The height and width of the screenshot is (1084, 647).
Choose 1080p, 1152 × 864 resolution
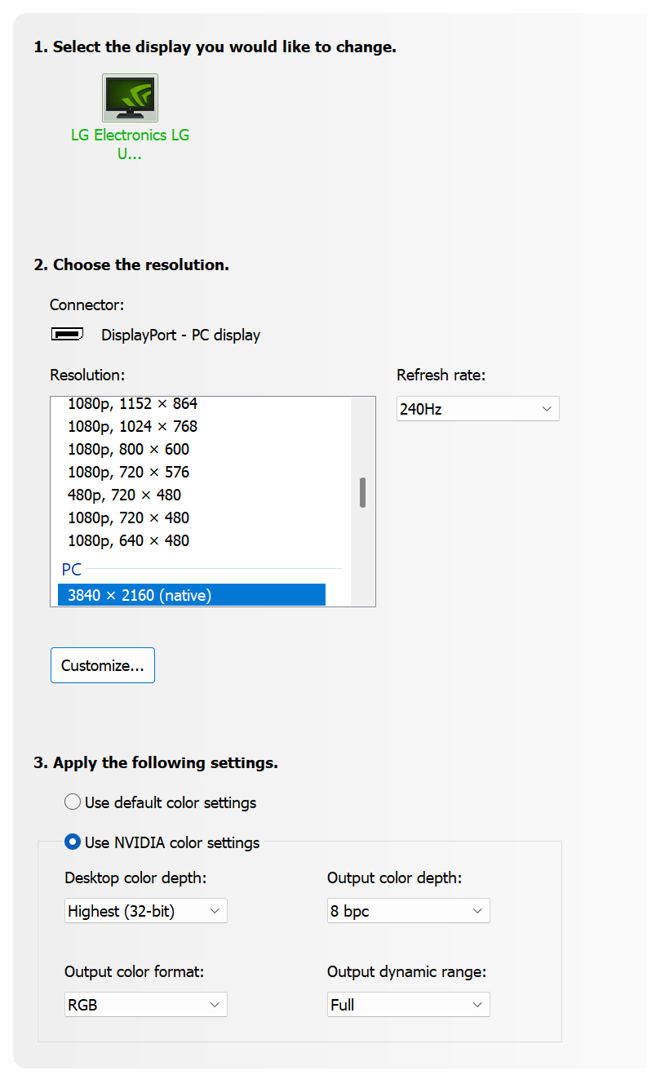(132, 403)
